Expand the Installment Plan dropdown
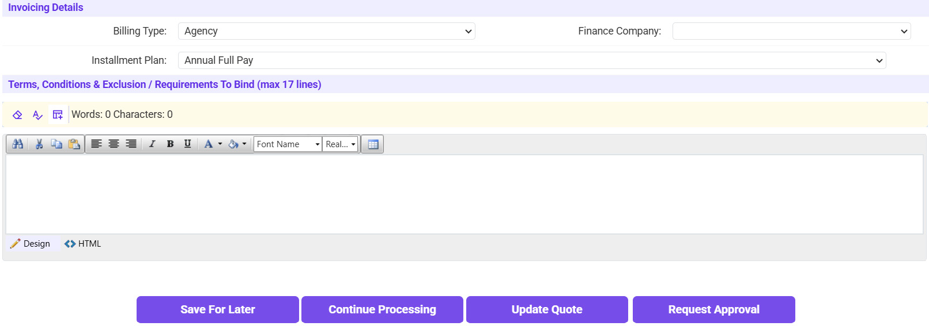Screen dimensions: 929x326 tap(531, 60)
